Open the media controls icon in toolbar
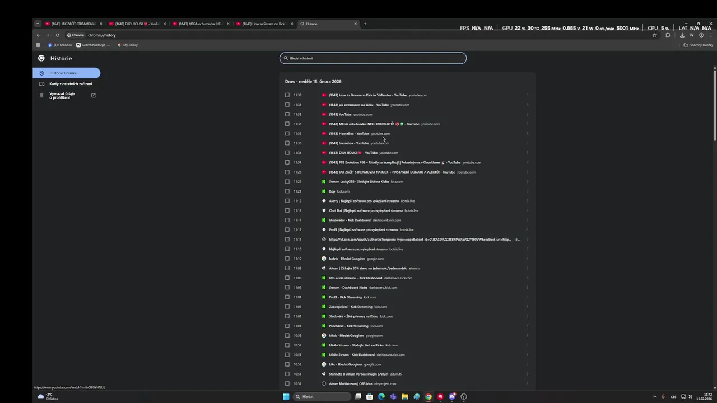The height and width of the screenshot is (403, 717). click(x=691, y=35)
